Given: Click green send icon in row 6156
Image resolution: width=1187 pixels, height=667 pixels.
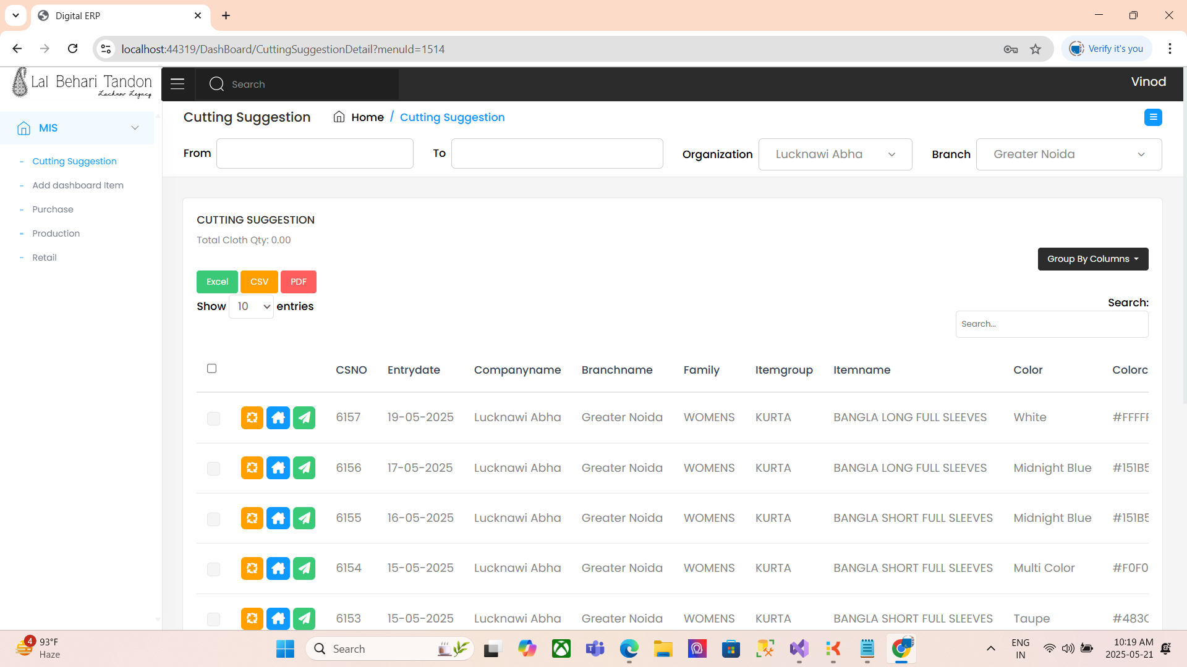Looking at the screenshot, I should tap(304, 468).
